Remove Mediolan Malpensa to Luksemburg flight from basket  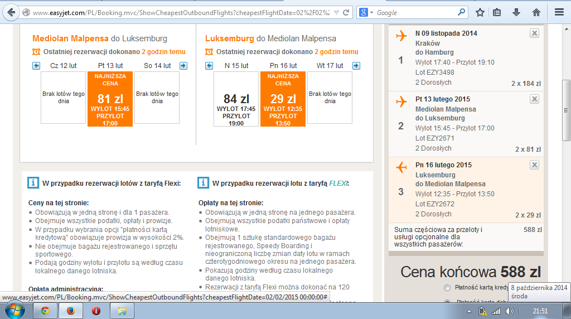[x=534, y=99]
